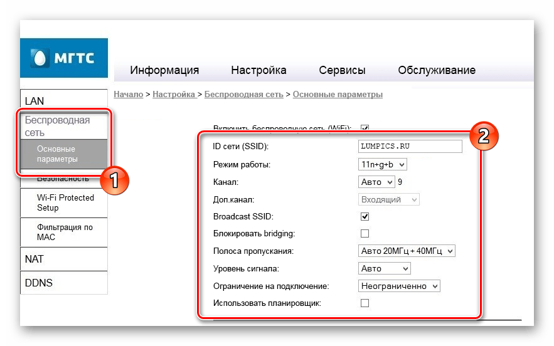The height and width of the screenshot is (346, 554).
Task: Open the Канал dropdown
Action: pos(376,182)
